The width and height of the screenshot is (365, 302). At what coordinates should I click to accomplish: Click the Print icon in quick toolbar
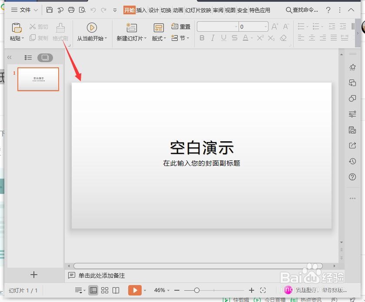pyautogui.click(x=71, y=10)
